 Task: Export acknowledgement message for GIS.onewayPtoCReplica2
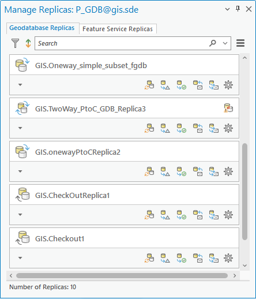click(x=182, y=171)
